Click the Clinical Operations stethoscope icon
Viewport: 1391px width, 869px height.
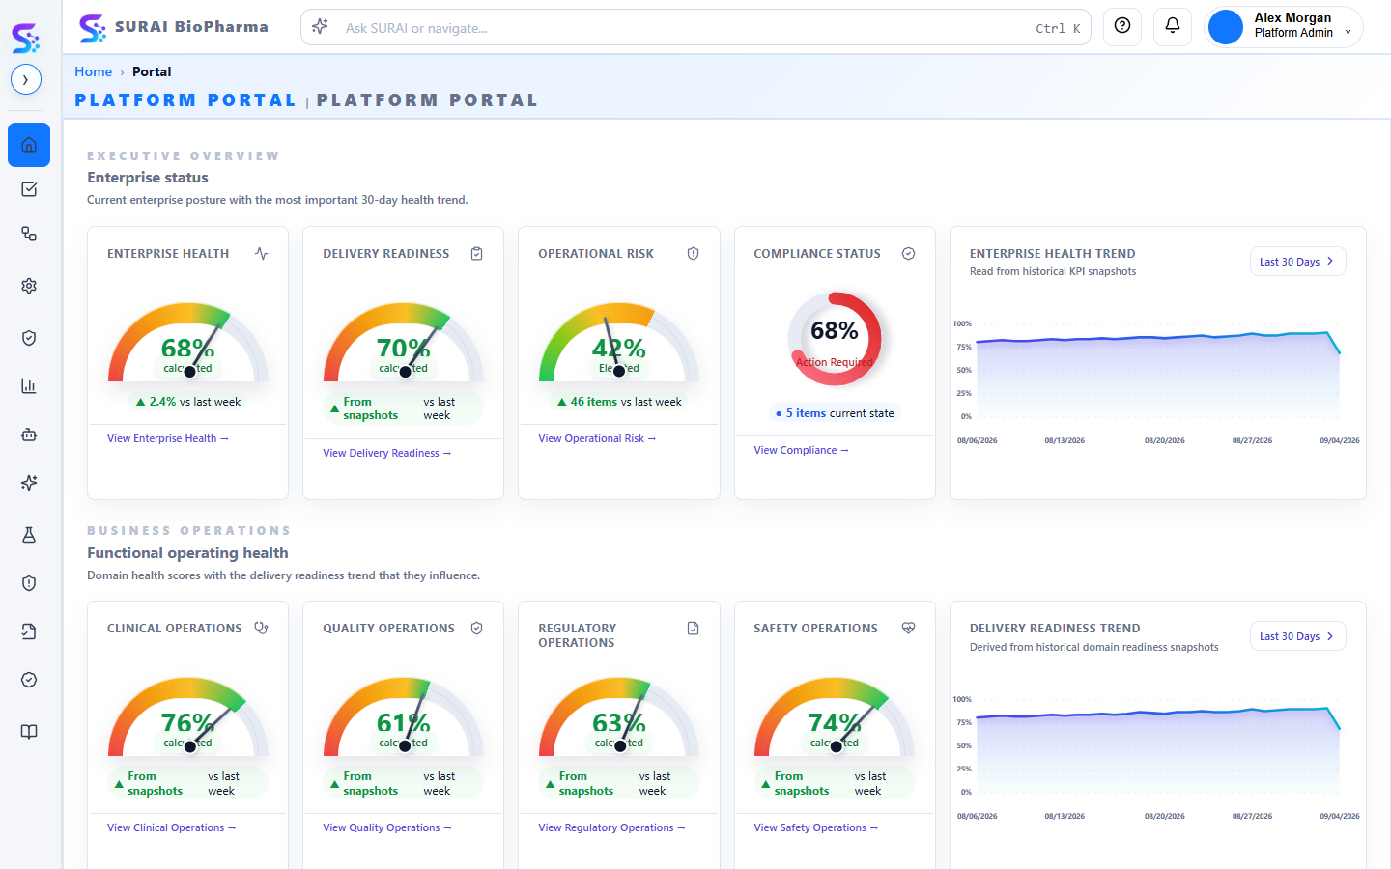pyautogui.click(x=262, y=629)
